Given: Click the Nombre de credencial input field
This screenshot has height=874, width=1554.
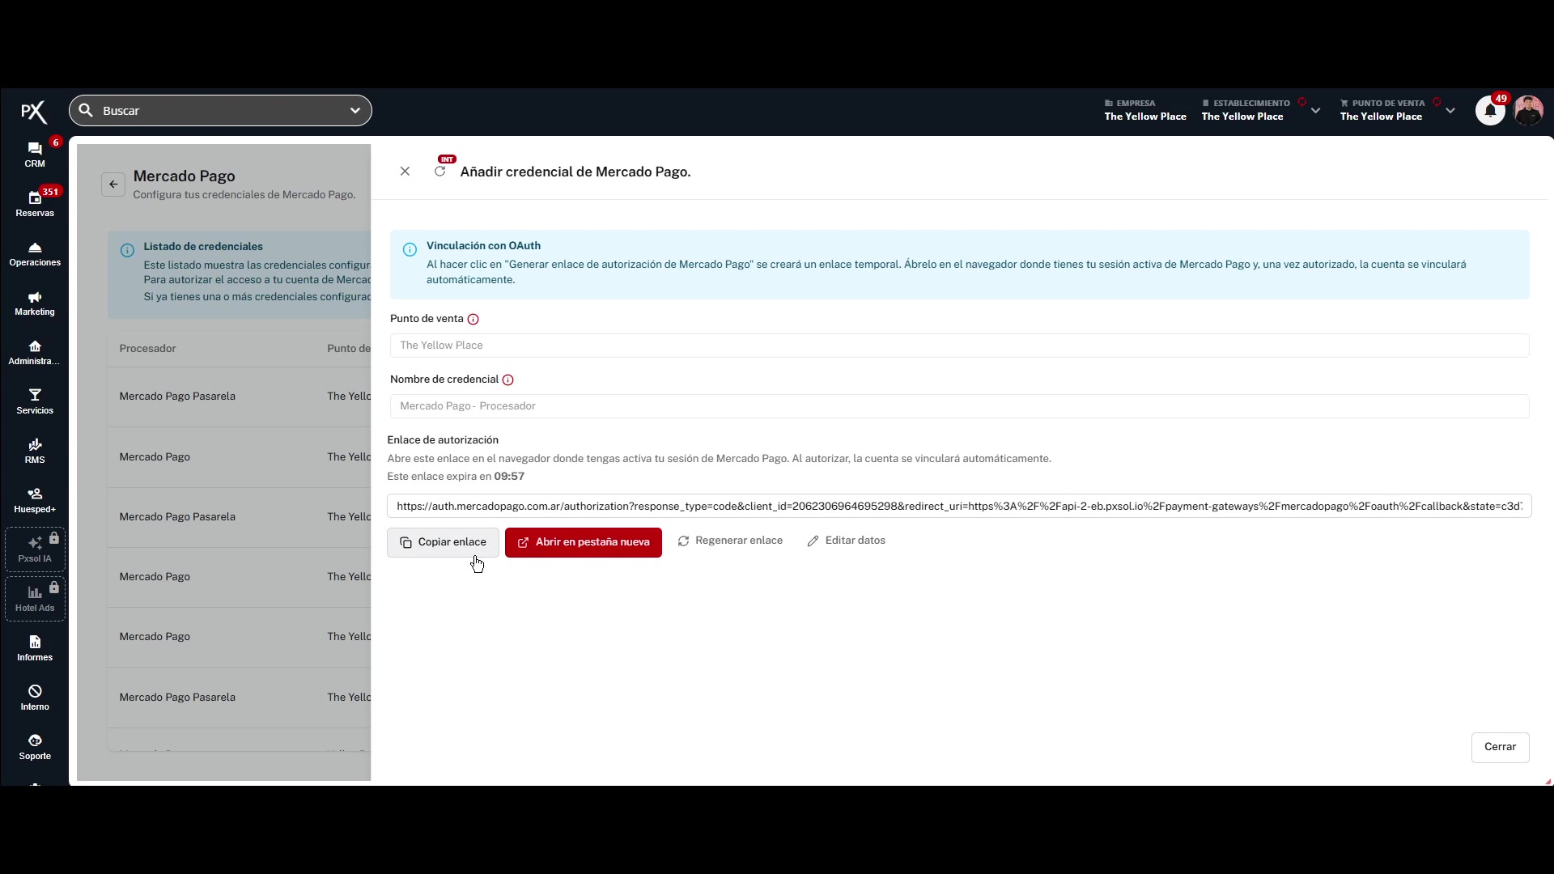Looking at the screenshot, I should 959,406.
